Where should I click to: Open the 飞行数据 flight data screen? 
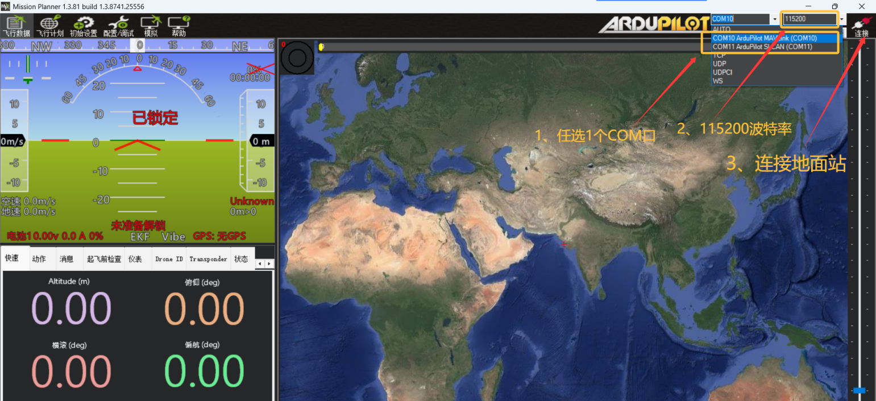(15, 26)
